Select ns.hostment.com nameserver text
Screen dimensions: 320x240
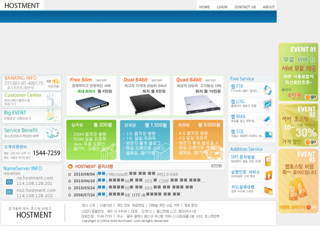[35, 178]
